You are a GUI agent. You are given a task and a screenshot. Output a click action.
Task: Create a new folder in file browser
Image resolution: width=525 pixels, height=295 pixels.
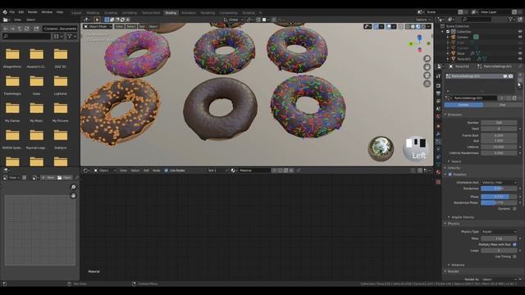(x=36, y=29)
